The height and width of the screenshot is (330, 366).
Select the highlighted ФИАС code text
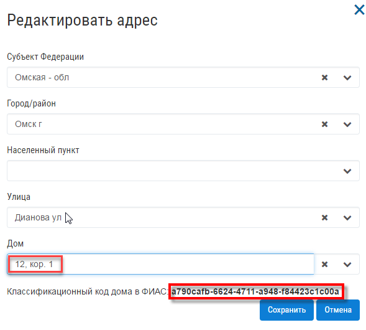coord(255,291)
